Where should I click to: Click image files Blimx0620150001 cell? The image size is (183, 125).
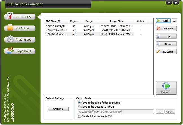116,30
